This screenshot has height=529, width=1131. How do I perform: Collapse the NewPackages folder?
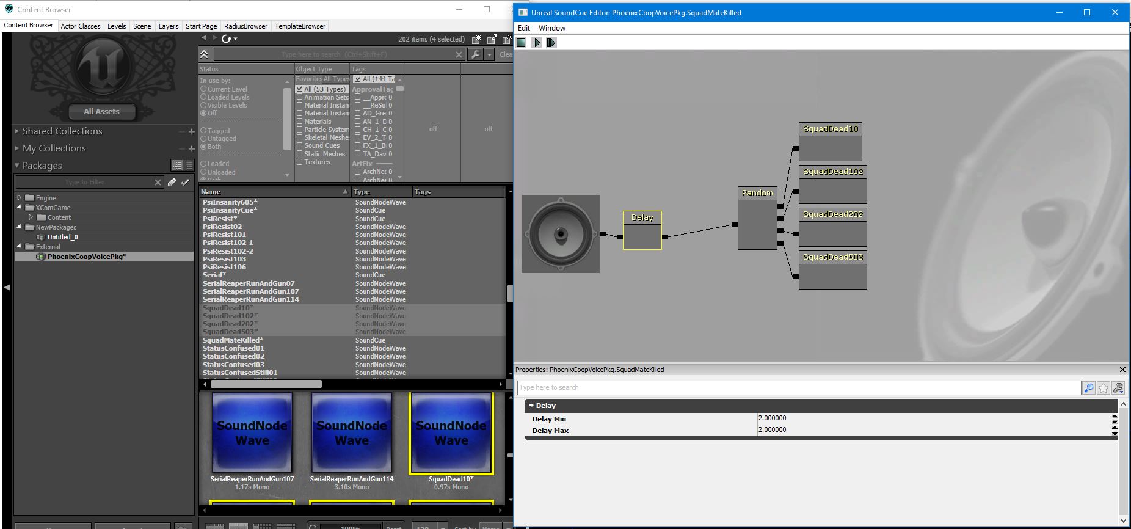click(x=20, y=227)
